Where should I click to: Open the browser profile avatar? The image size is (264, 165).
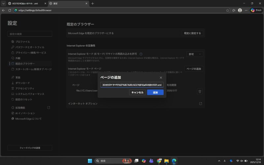[x=240, y=10]
